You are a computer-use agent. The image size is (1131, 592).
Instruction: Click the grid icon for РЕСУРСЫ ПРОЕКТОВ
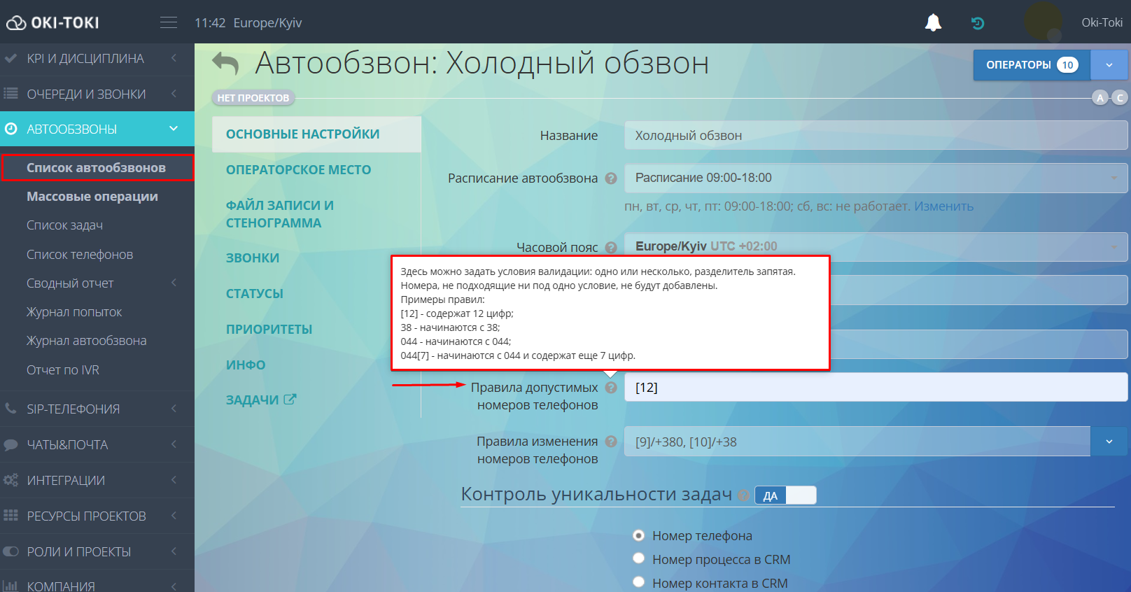pos(10,516)
